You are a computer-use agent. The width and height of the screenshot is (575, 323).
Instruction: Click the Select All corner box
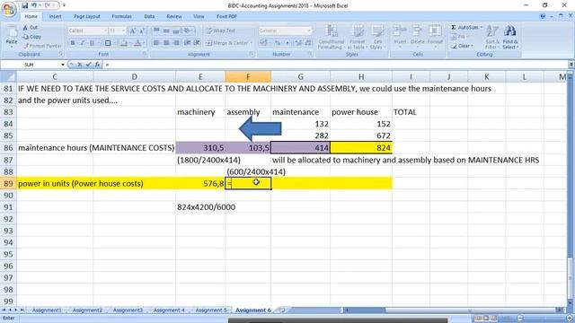coord(8,76)
